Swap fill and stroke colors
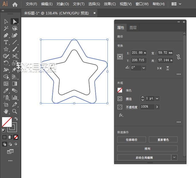Viewport: 196px width, 178px height. 16,119
